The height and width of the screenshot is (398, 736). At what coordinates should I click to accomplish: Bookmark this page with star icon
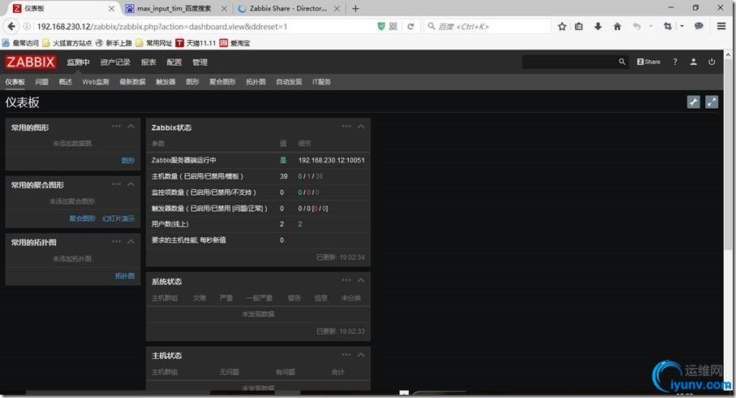[562, 27]
